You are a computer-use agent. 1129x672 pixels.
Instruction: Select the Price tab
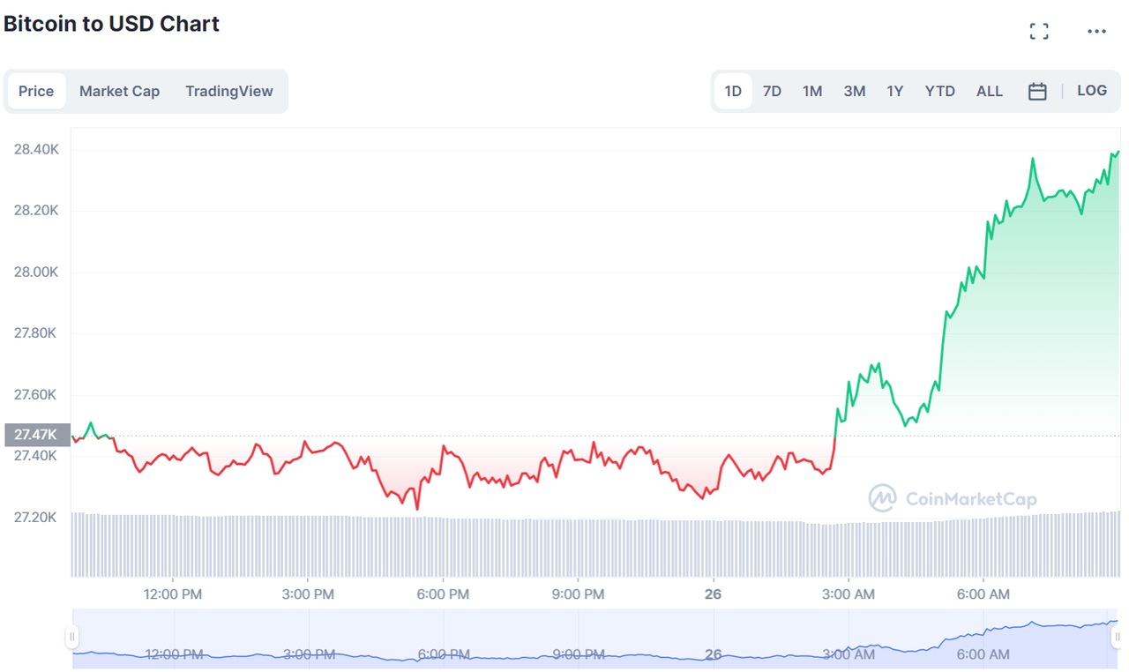36,91
